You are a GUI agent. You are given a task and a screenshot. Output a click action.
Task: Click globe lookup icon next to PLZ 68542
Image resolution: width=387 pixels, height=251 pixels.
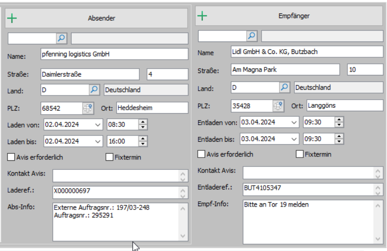[88, 108]
